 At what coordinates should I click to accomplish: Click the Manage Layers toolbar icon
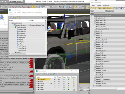tap(87, 7)
